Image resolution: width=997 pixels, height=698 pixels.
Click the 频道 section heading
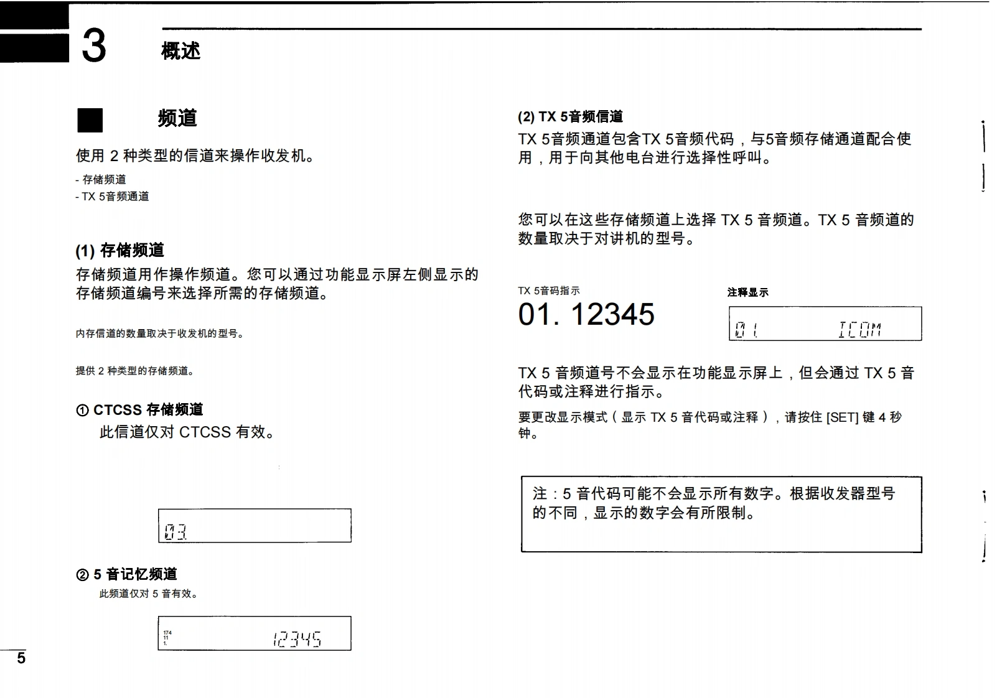pos(177,118)
